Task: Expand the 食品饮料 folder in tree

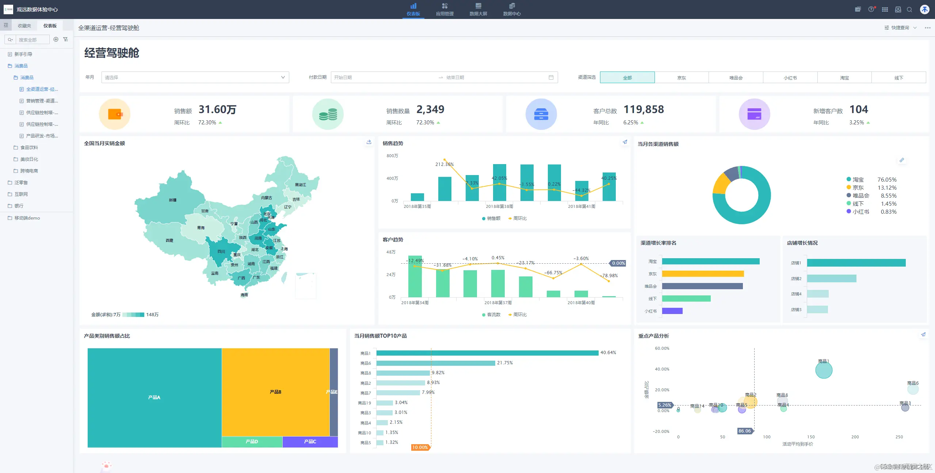Action: coord(29,148)
